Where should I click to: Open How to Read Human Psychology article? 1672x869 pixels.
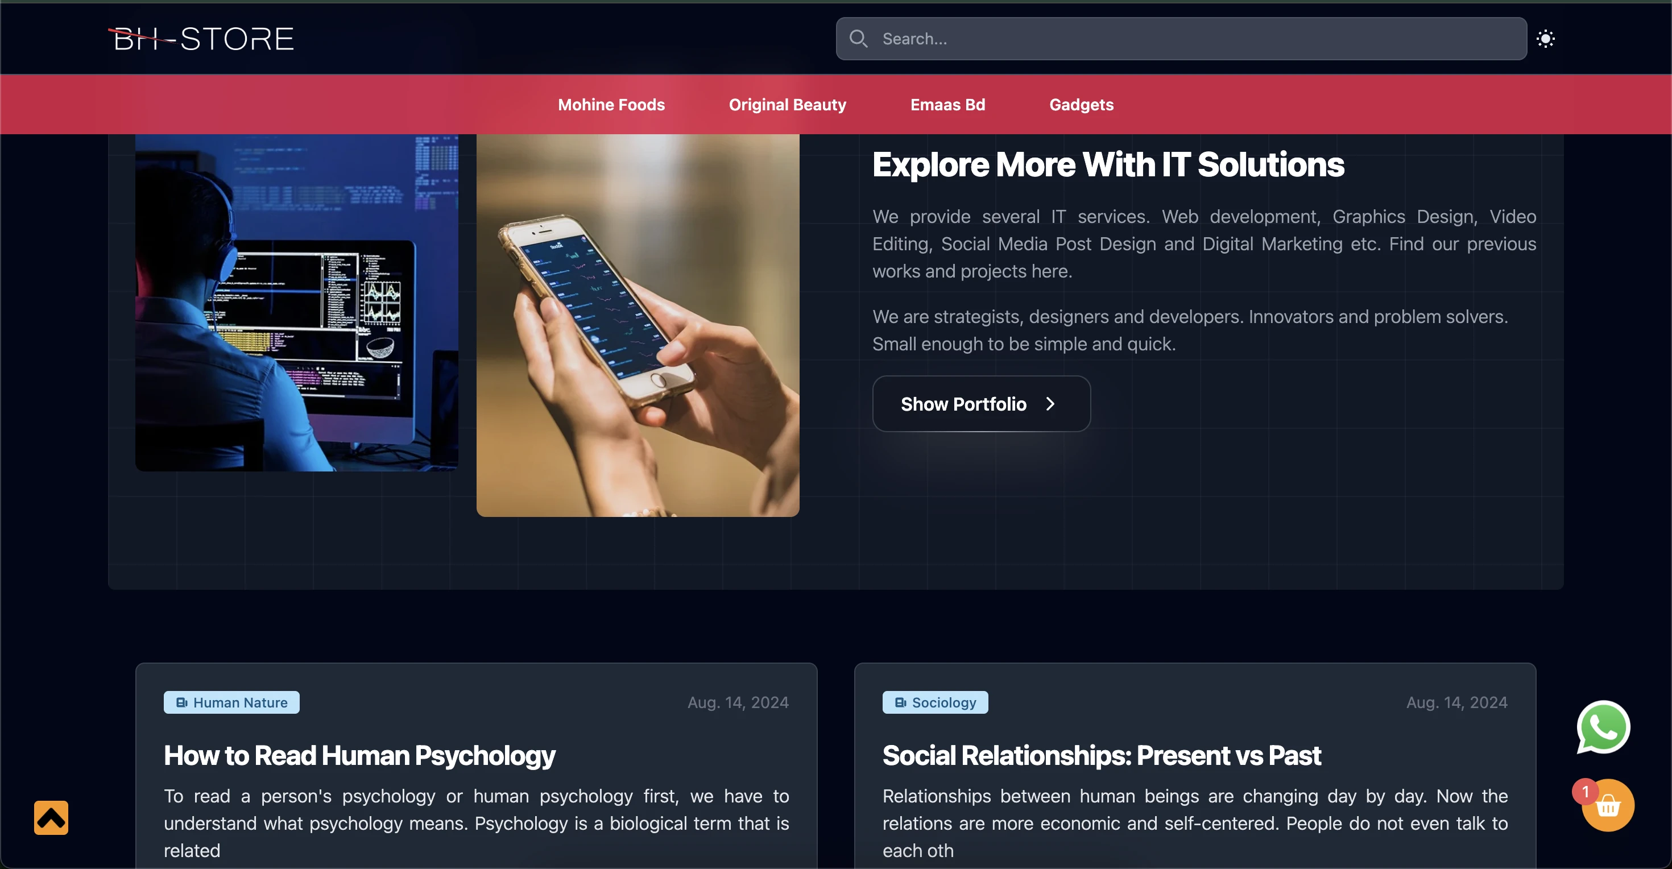tap(359, 755)
